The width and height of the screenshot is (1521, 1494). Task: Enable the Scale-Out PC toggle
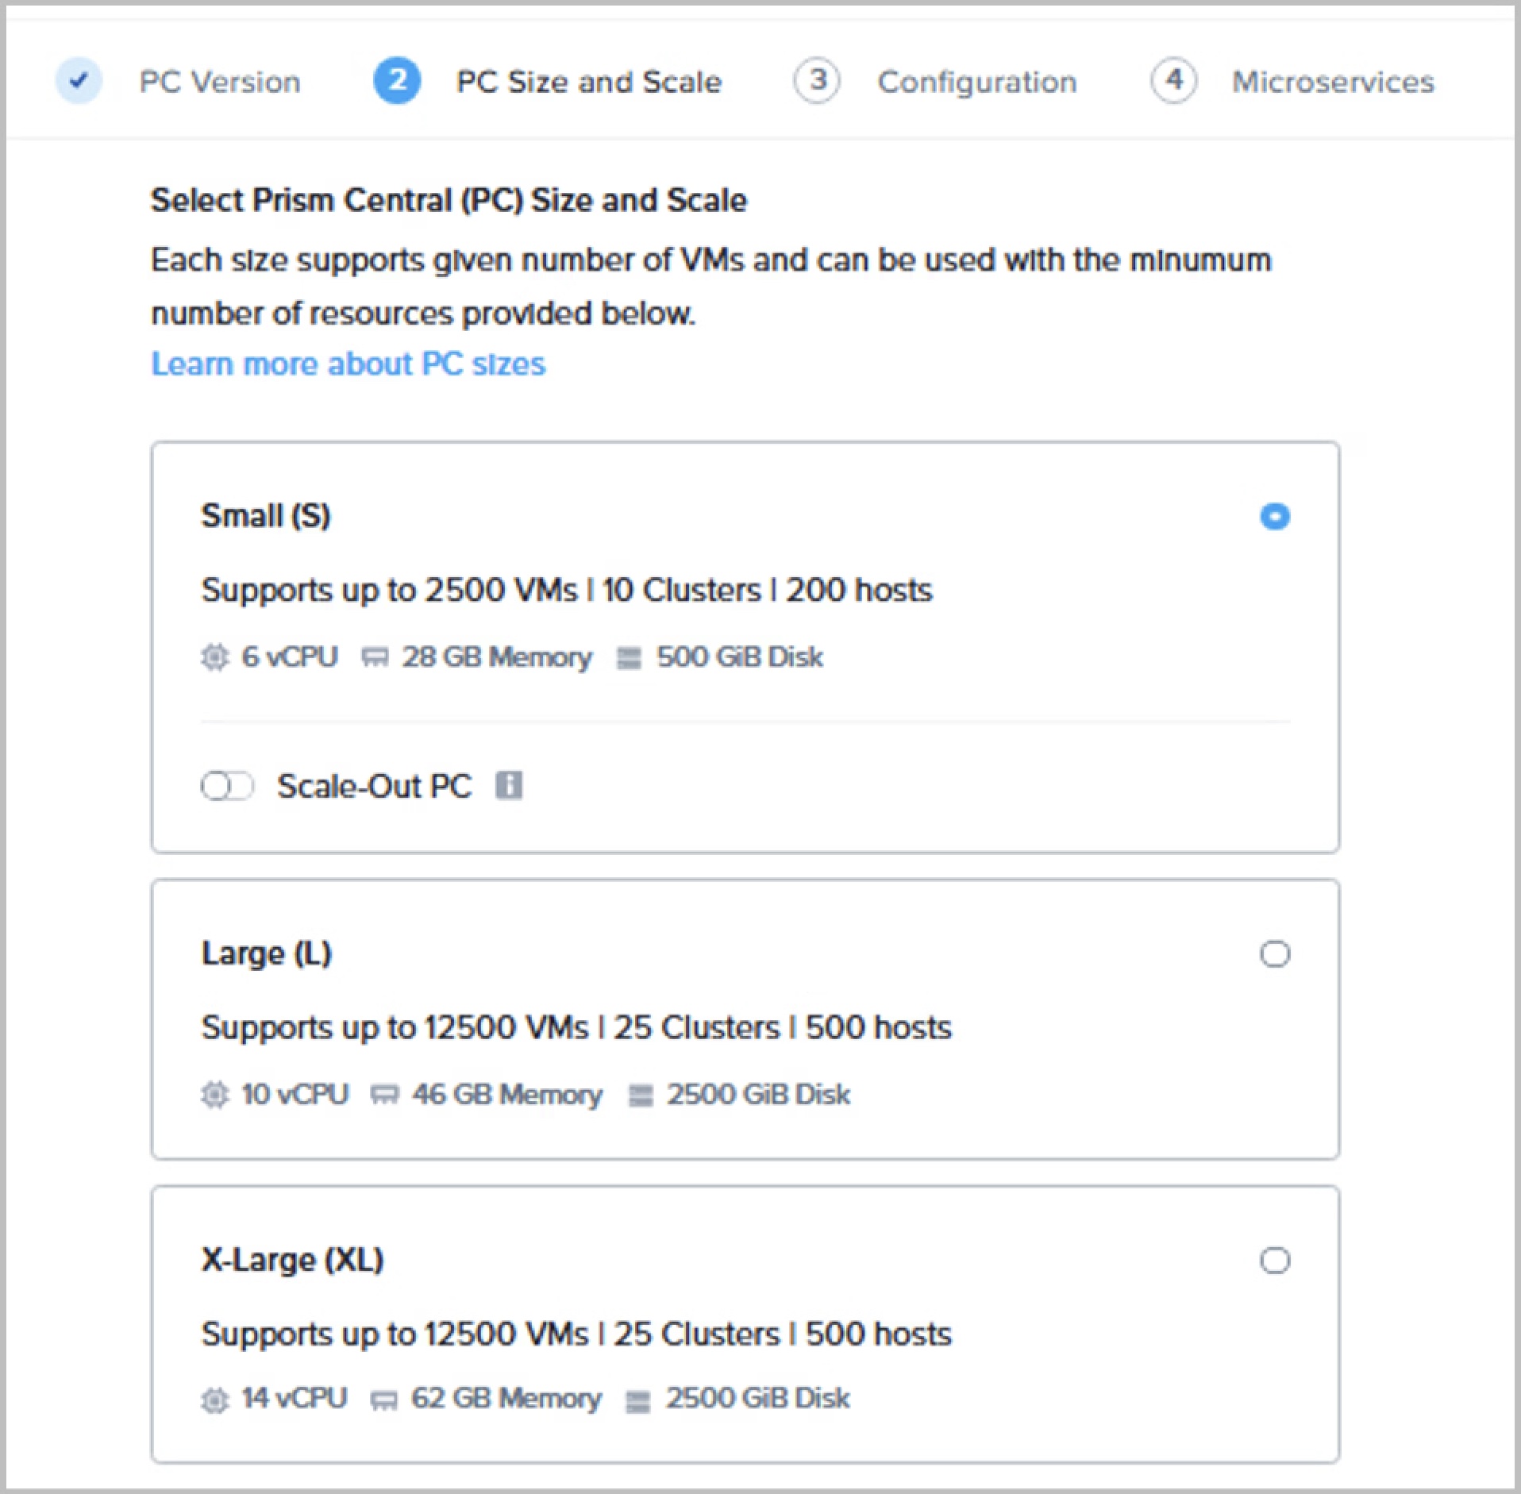pos(227,786)
